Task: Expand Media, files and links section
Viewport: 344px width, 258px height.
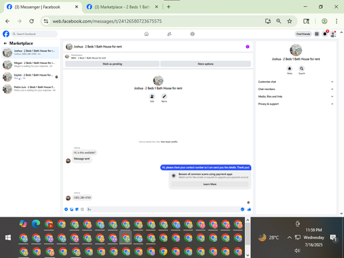Action: click(296, 96)
